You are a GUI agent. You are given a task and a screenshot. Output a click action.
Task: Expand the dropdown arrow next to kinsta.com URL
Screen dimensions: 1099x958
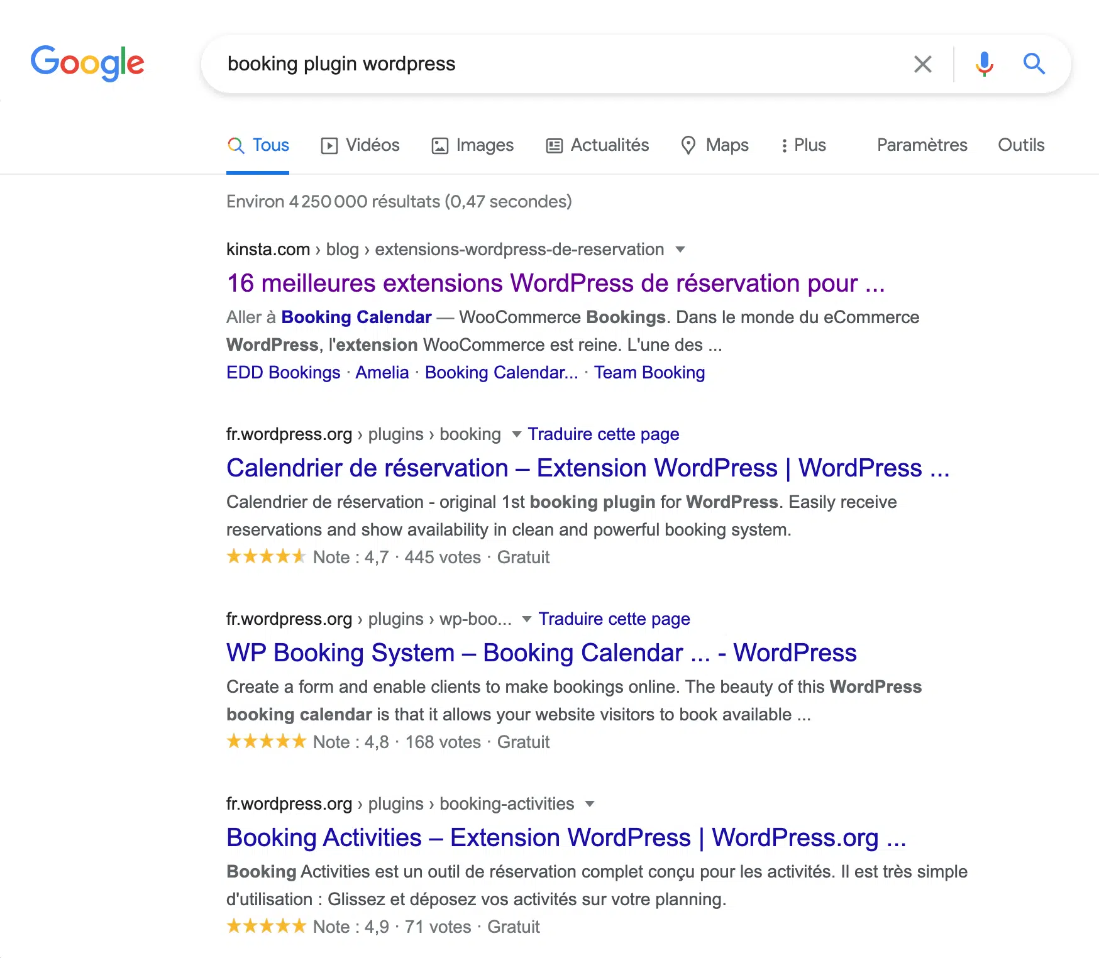680,250
